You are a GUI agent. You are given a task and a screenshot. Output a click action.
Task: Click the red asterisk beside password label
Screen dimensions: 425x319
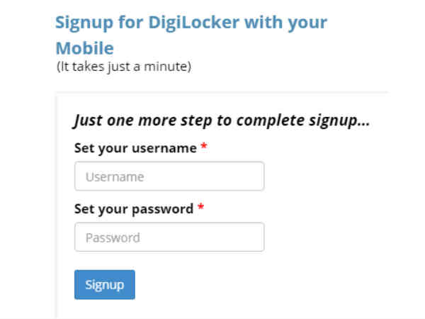click(x=200, y=209)
